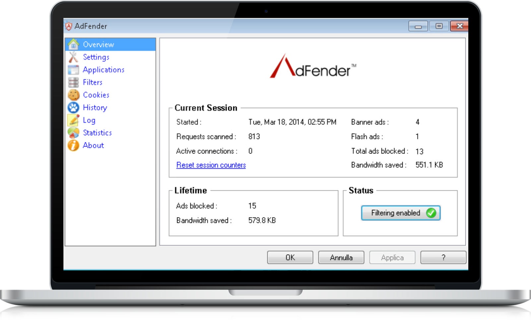Toggle the Filtering enabled status button
531x320 pixels.
[401, 213]
